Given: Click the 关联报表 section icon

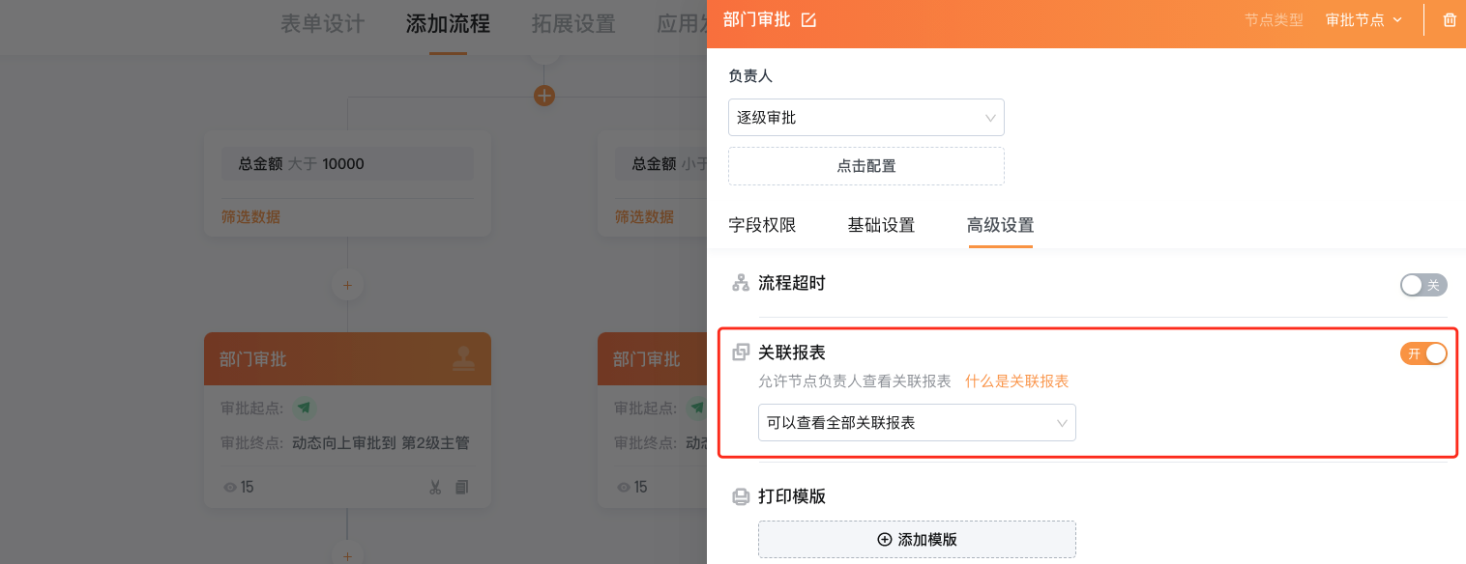Looking at the screenshot, I should click(x=741, y=352).
